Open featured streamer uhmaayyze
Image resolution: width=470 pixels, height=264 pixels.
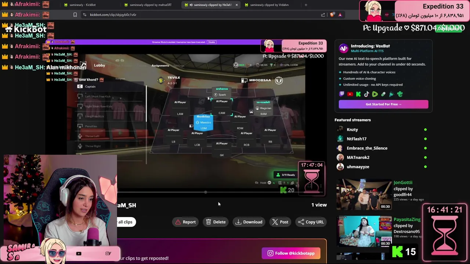[x=358, y=167]
